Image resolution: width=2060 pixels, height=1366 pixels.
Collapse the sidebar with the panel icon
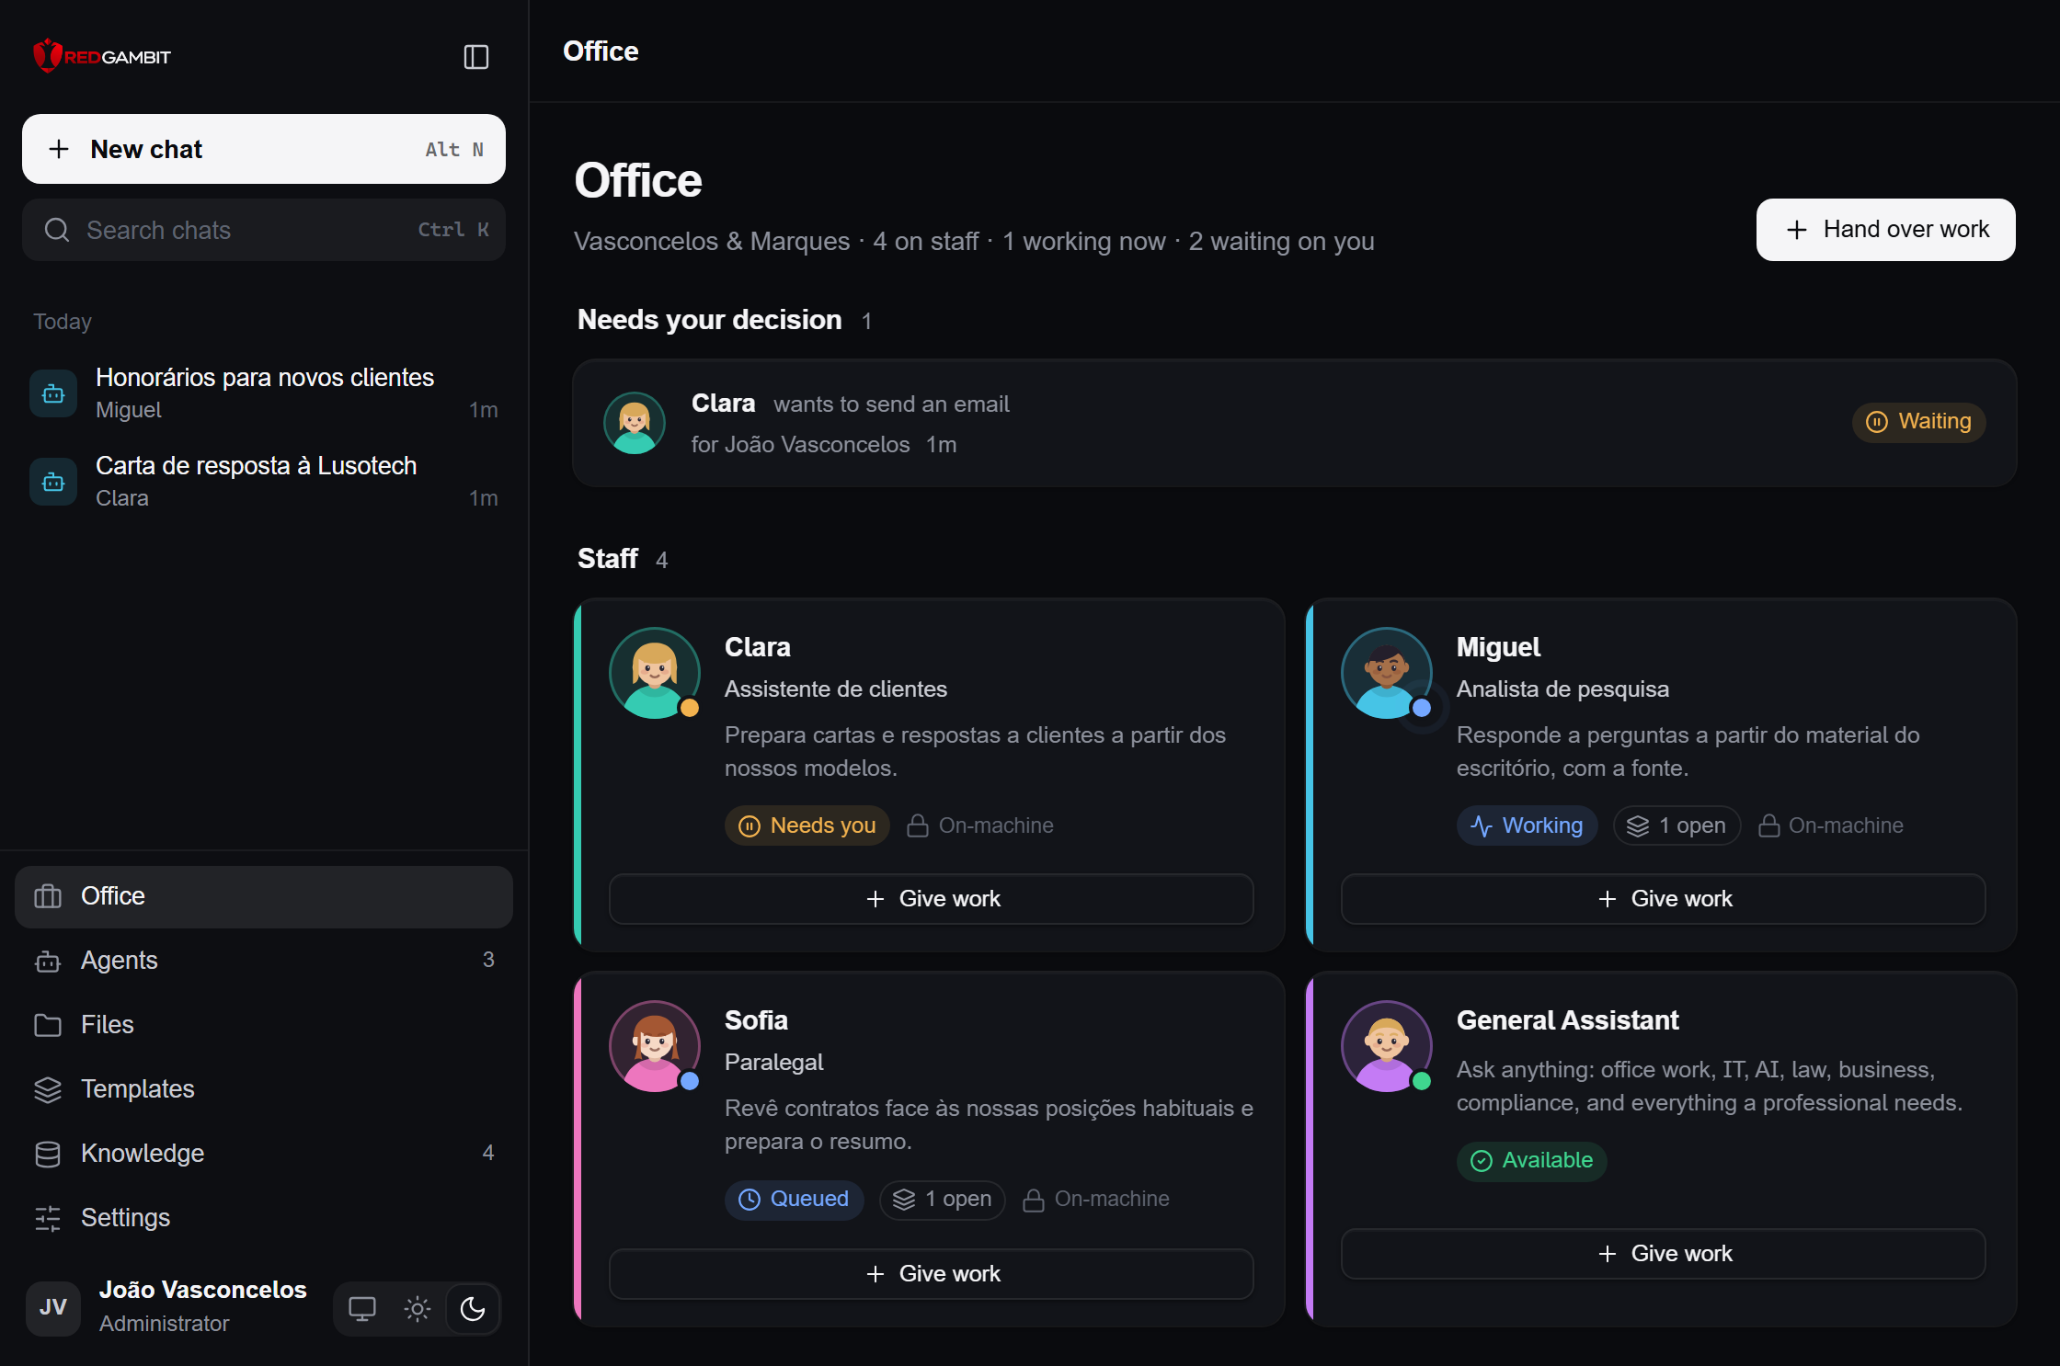475,57
